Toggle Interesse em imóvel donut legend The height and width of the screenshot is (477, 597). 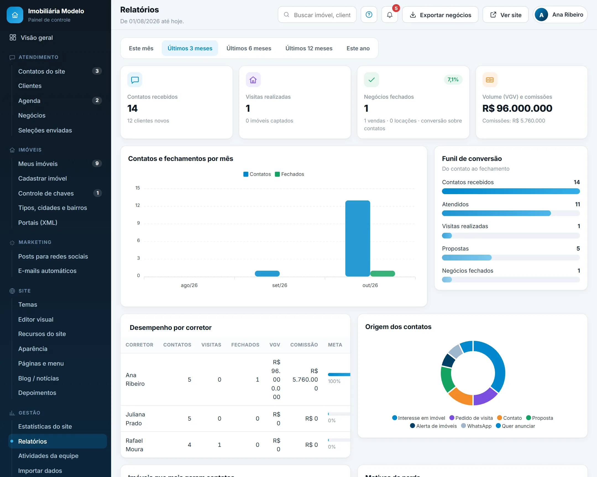[x=418, y=418]
